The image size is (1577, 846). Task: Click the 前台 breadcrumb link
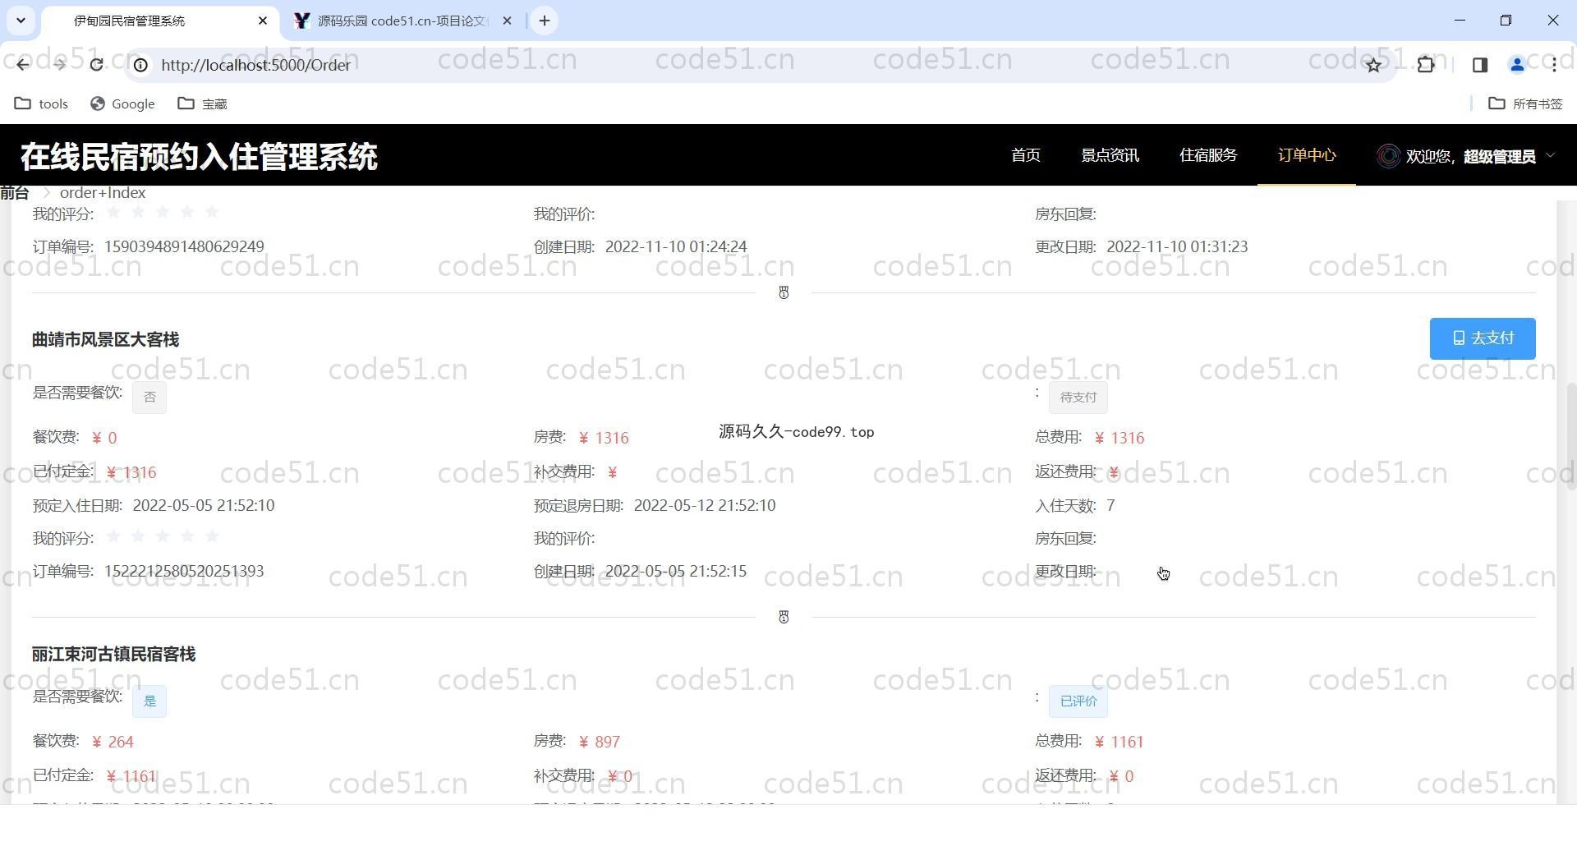pos(15,193)
